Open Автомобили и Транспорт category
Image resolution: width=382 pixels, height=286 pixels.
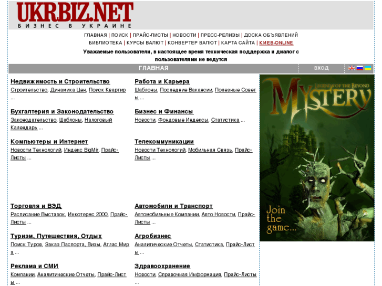[x=173, y=206]
